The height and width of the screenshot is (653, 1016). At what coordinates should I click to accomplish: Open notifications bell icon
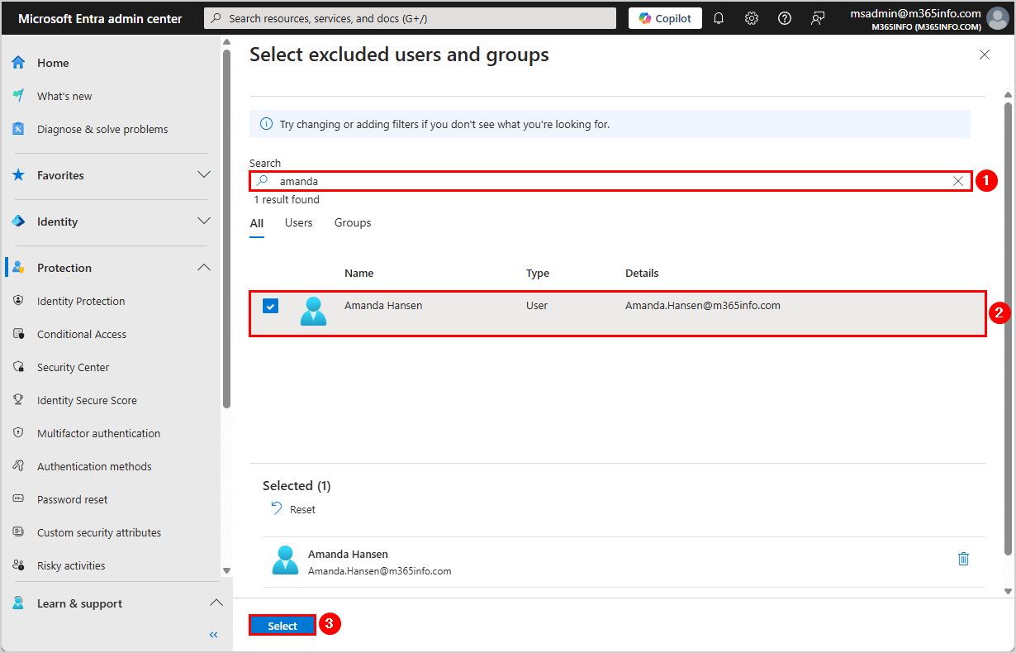(719, 18)
